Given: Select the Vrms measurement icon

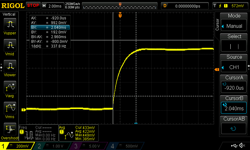Looking at the screenshot, I should pyautogui.click(x=10, y=108).
